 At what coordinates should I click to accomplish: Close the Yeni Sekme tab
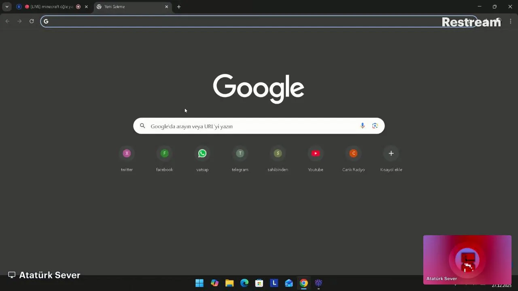166,6
